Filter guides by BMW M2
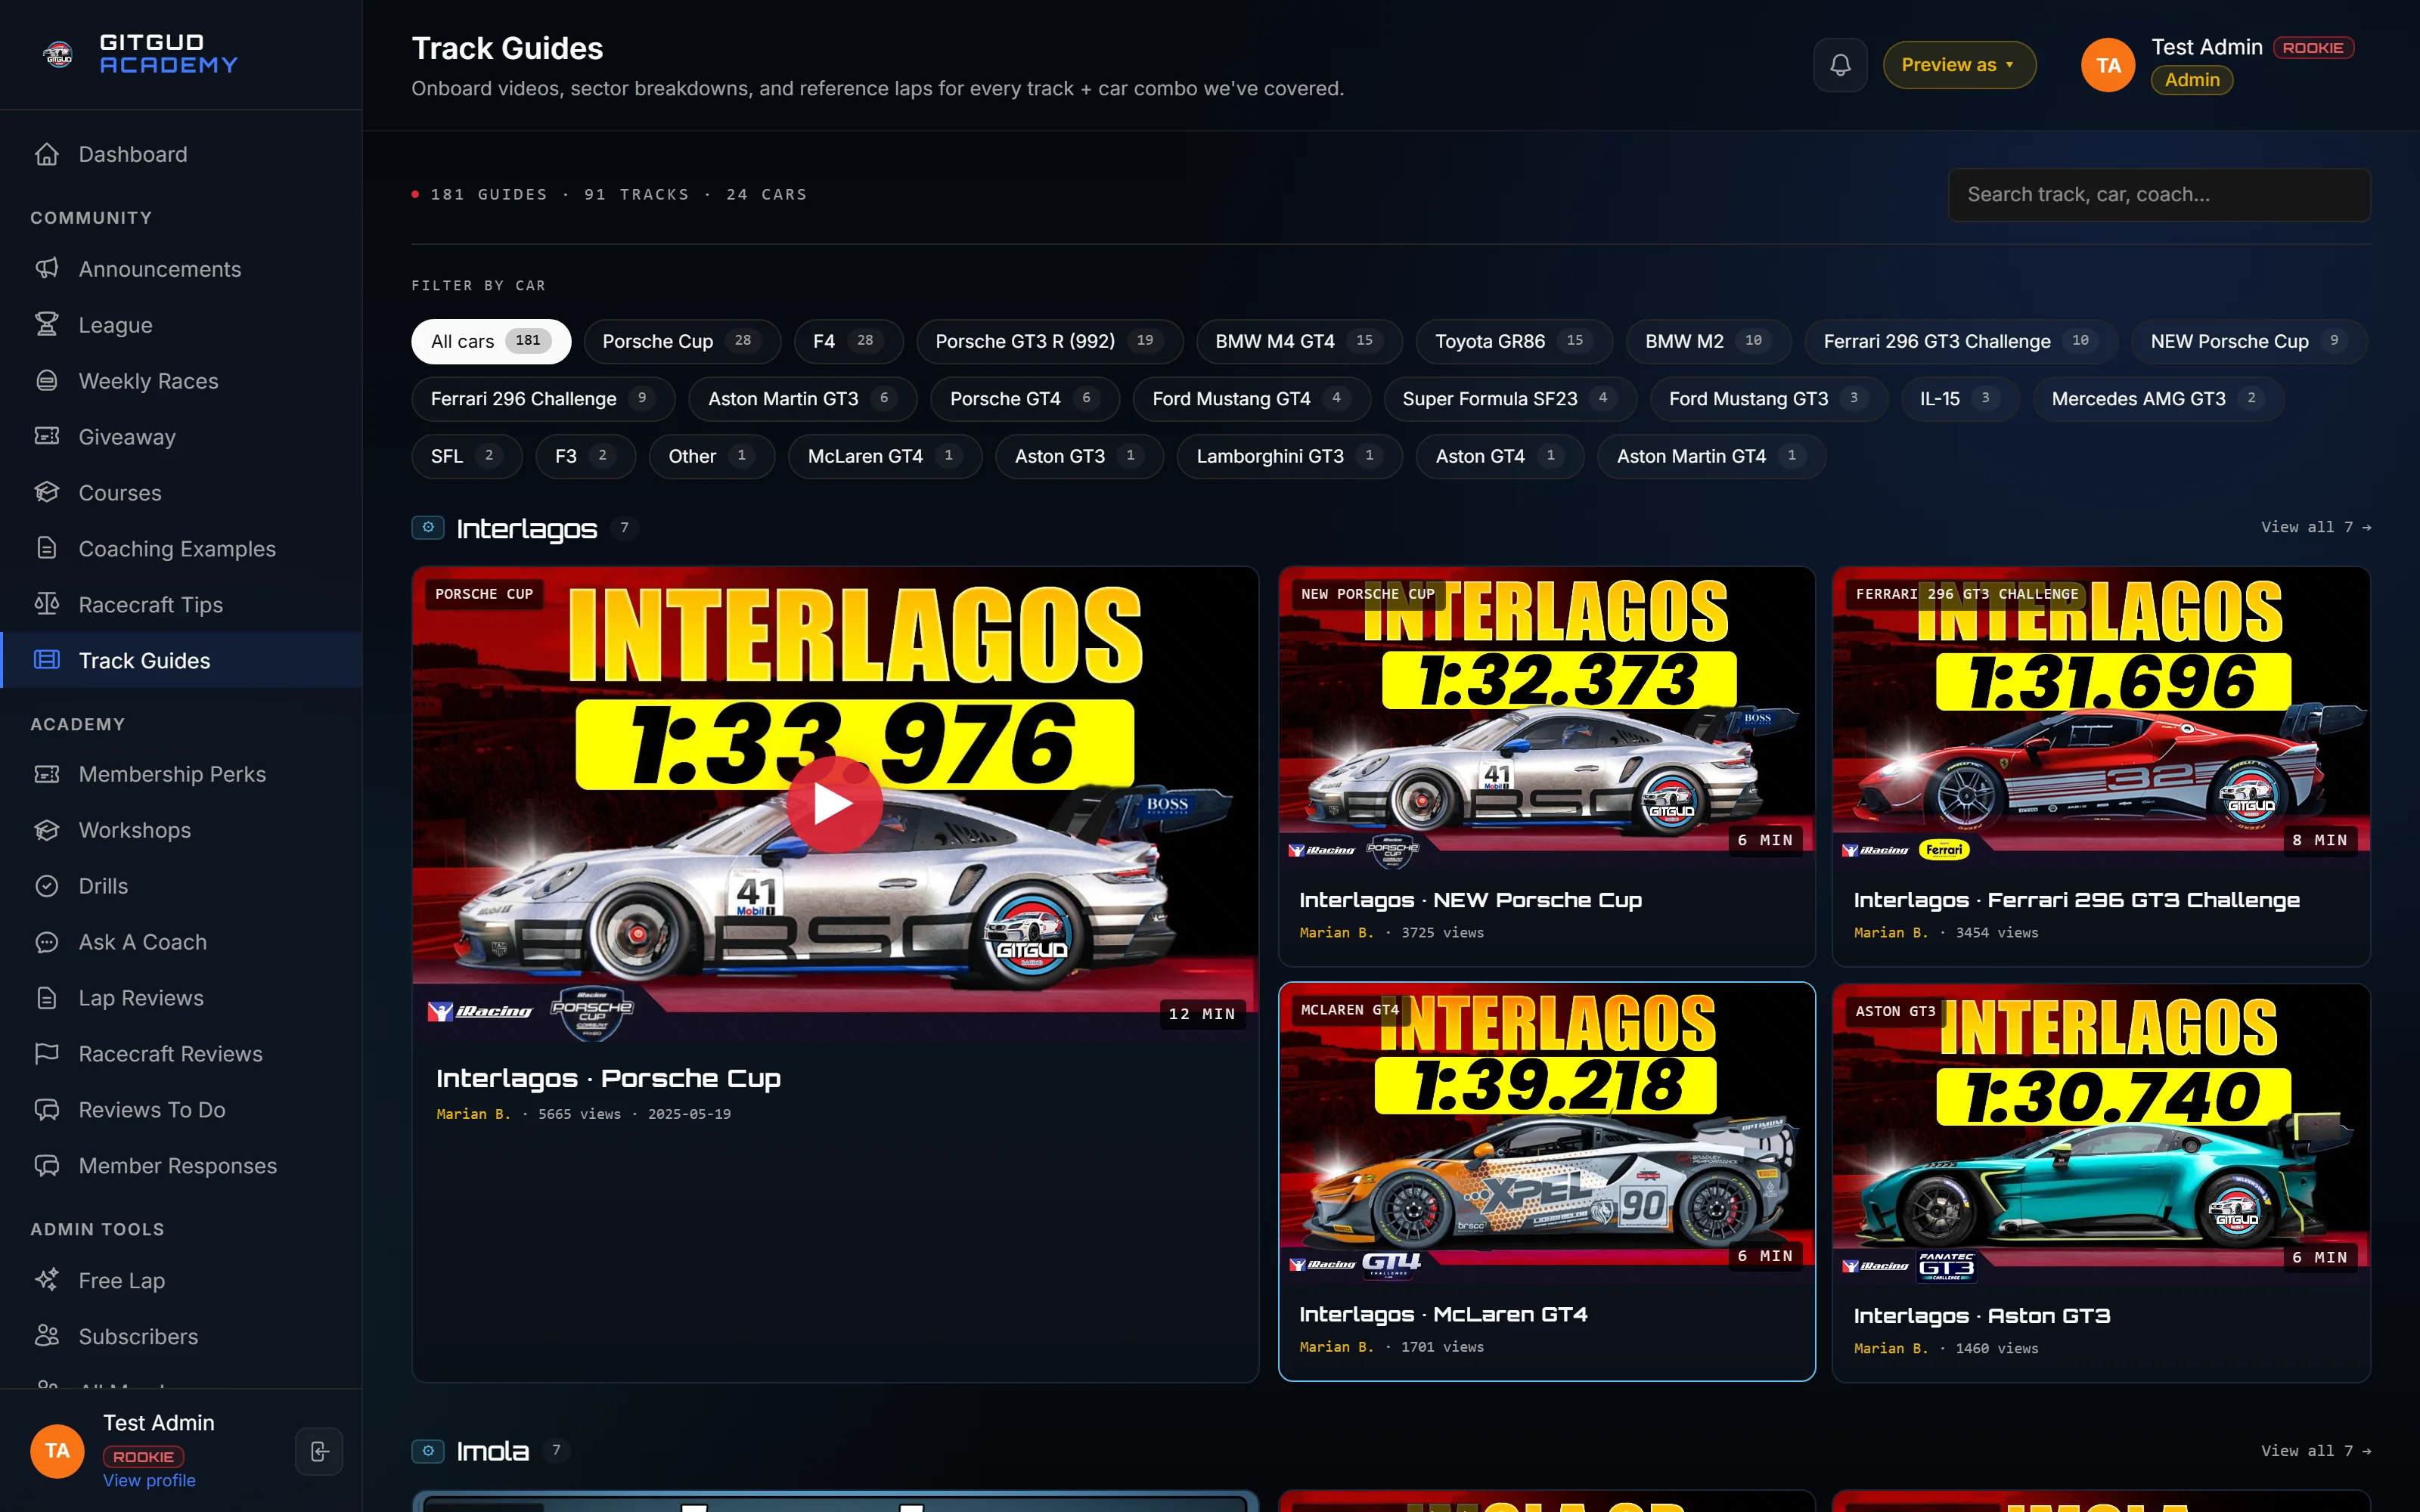2420x1512 pixels. (1709, 341)
